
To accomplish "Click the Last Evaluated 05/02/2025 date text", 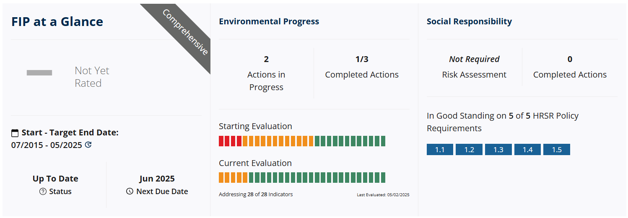I will 383,195.
